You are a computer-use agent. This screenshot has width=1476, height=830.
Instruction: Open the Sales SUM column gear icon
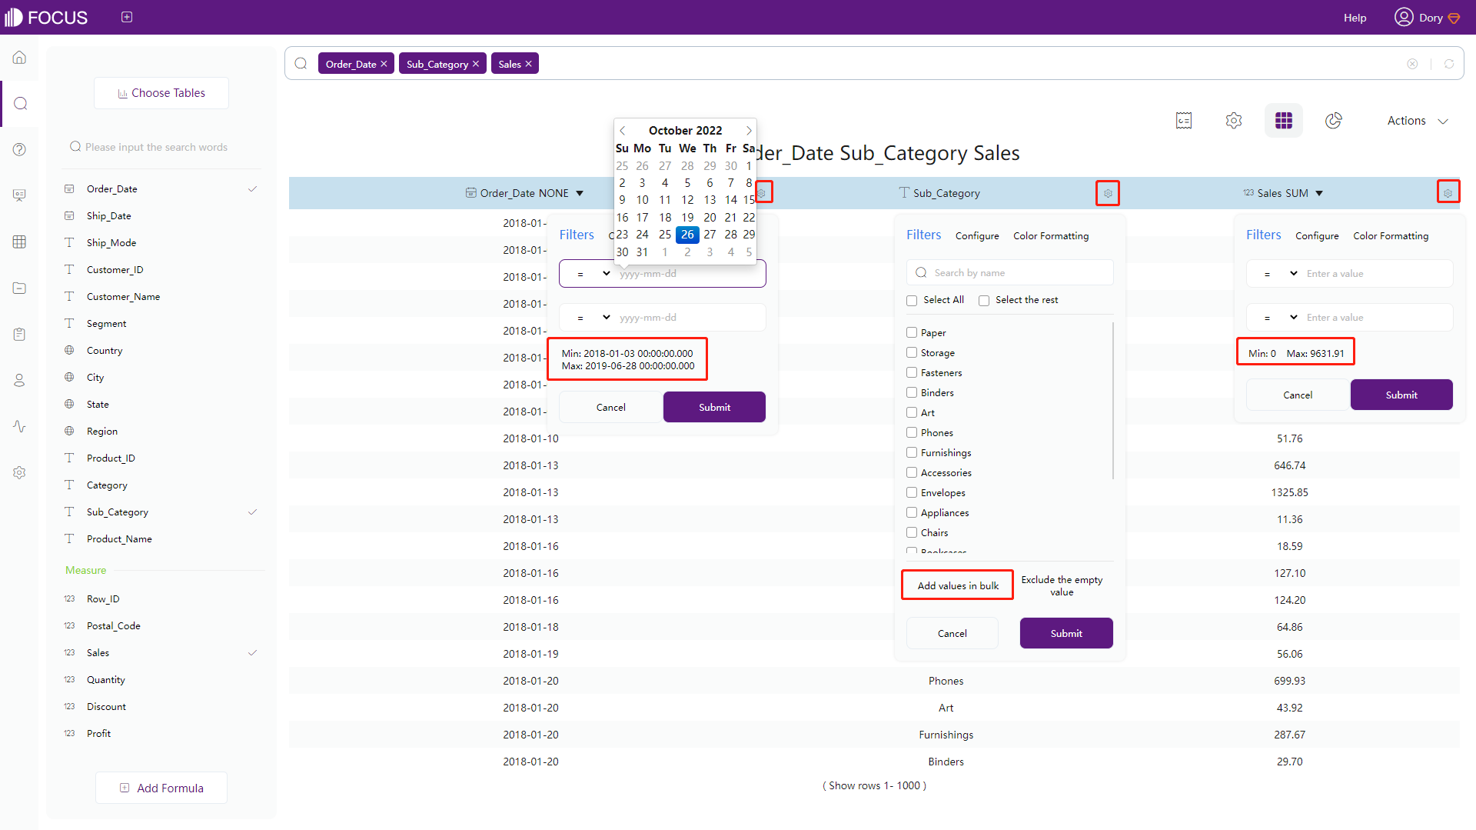[x=1448, y=192]
